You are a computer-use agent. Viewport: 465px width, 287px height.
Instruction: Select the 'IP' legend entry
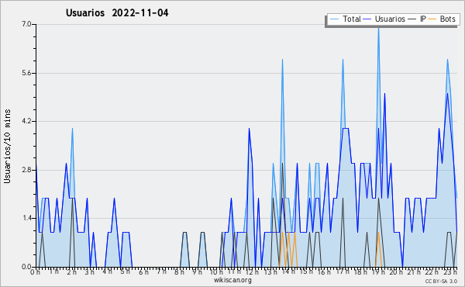(423, 19)
